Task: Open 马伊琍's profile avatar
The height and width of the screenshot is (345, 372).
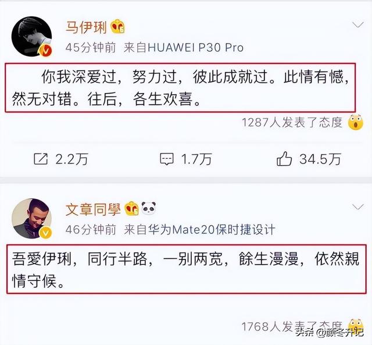Action: point(31,36)
